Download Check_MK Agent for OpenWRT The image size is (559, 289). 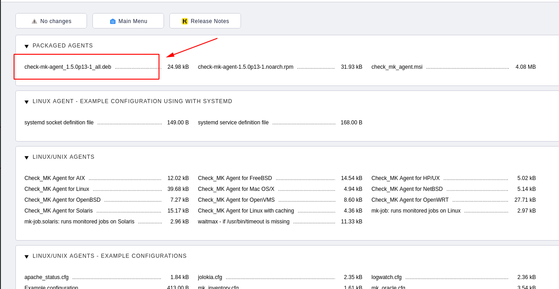[410, 200]
